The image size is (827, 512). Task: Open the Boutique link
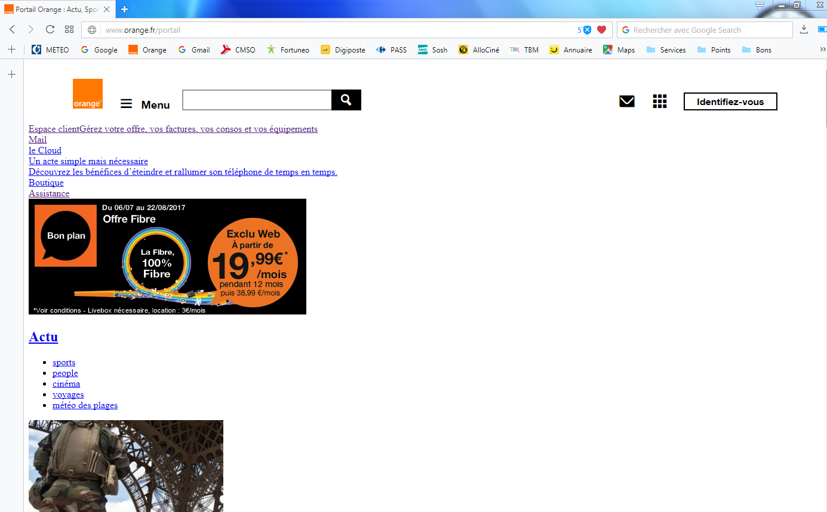(46, 183)
